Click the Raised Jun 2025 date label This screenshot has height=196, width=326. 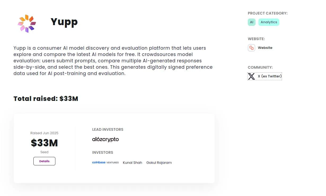tap(44, 133)
